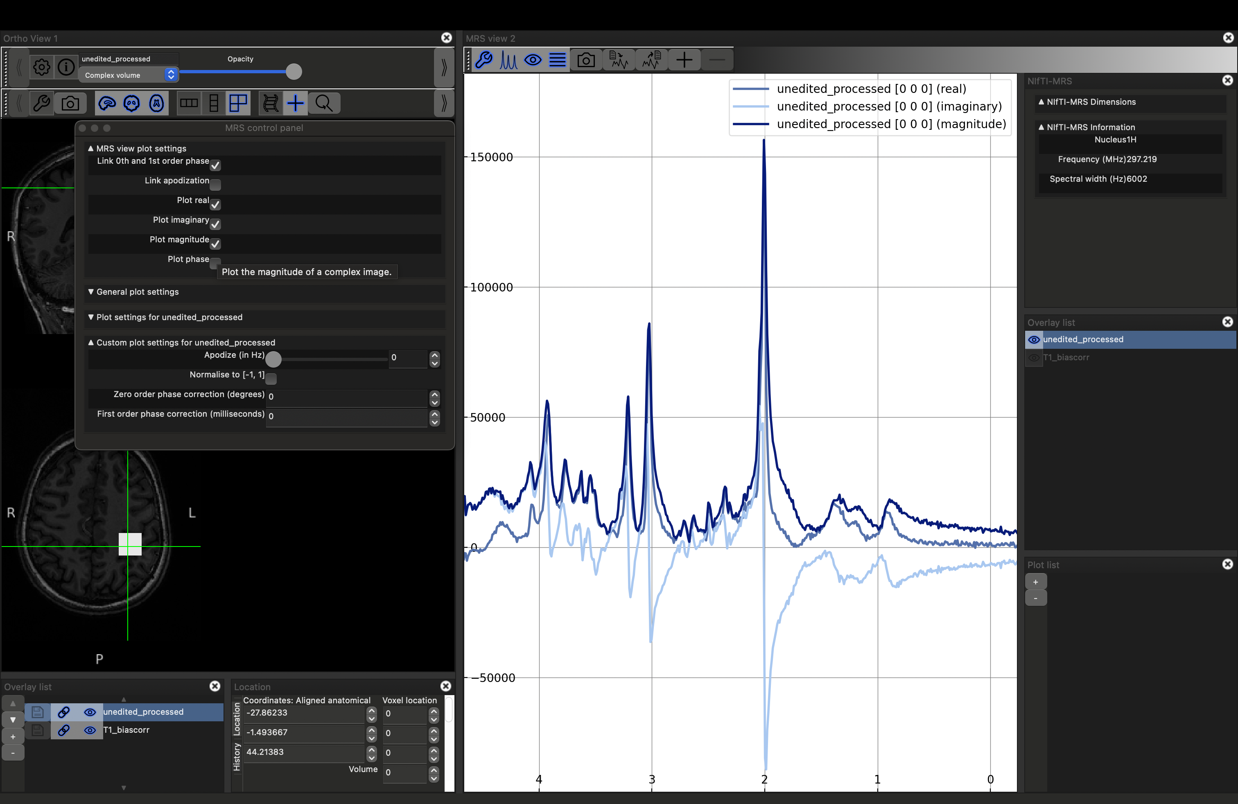Toggle movie mode filmstrip icon
Image resolution: width=1238 pixels, height=804 pixels.
pos(271,104)
